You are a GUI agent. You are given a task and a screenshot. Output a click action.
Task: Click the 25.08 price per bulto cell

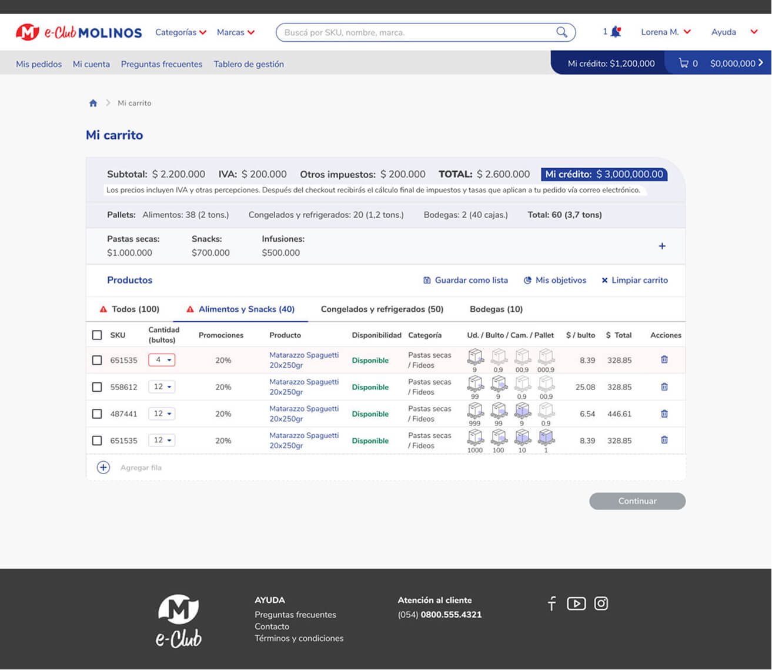[585, 387]
